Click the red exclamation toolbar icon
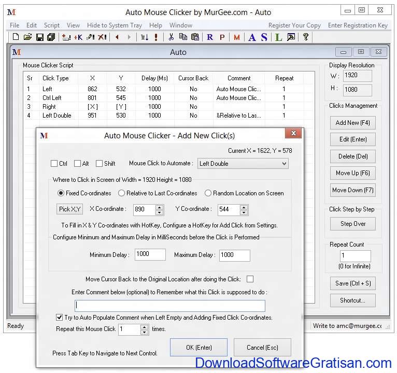The width and height of the screenshot is (397, 373). click(x=156, y=37)
